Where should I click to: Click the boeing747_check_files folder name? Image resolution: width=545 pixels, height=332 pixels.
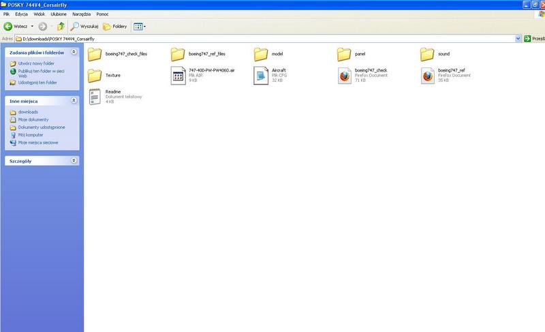point(126,54)
